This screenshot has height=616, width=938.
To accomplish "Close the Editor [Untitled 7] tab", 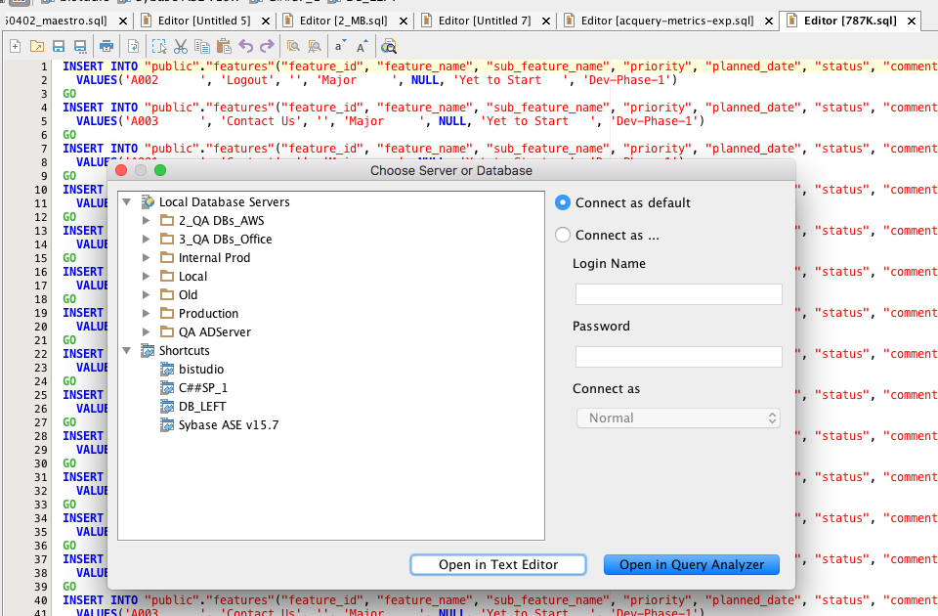I will pyautogui.click(x=545, y=21).
